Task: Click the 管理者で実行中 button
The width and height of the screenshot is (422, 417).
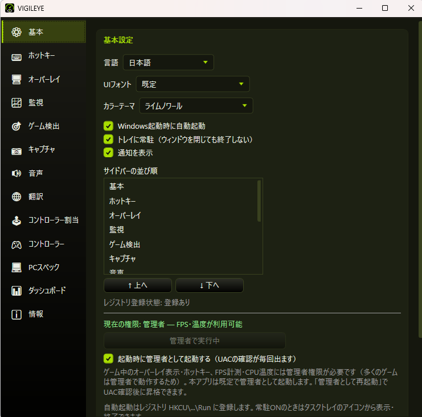Action: 195,341
